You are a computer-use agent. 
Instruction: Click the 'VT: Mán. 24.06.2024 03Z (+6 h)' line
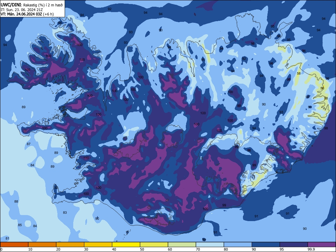pyautogui.click(x=27, y=14)
